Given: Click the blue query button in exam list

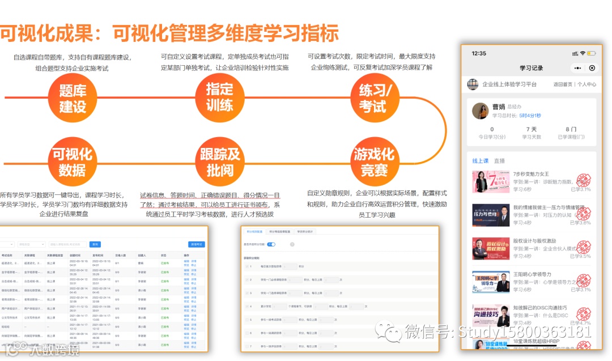Looking at the screenshot, I should coord(95,244).
